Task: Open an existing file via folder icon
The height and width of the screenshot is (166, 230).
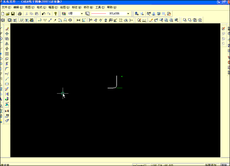Action: coord(8,14)
